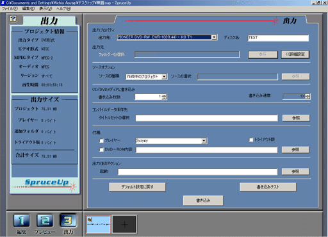Click the ディスク名 text field
The image size is (328, 237).
[278, 38]
